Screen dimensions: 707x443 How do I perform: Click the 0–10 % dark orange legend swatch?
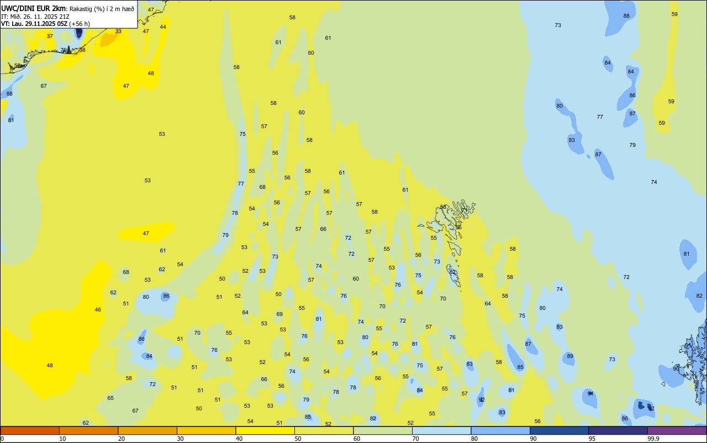coord(30,430)
